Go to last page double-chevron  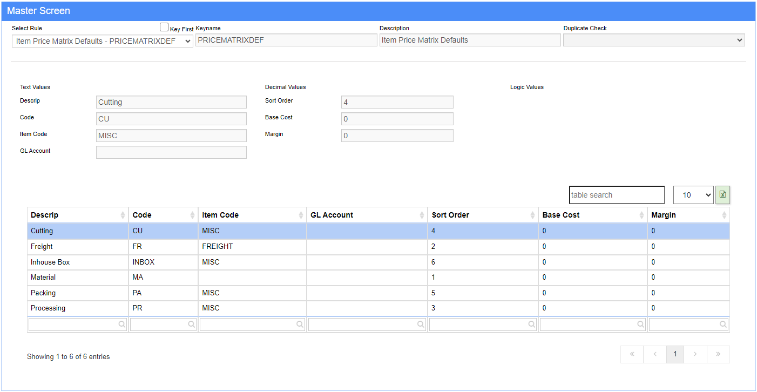[718, 354]
